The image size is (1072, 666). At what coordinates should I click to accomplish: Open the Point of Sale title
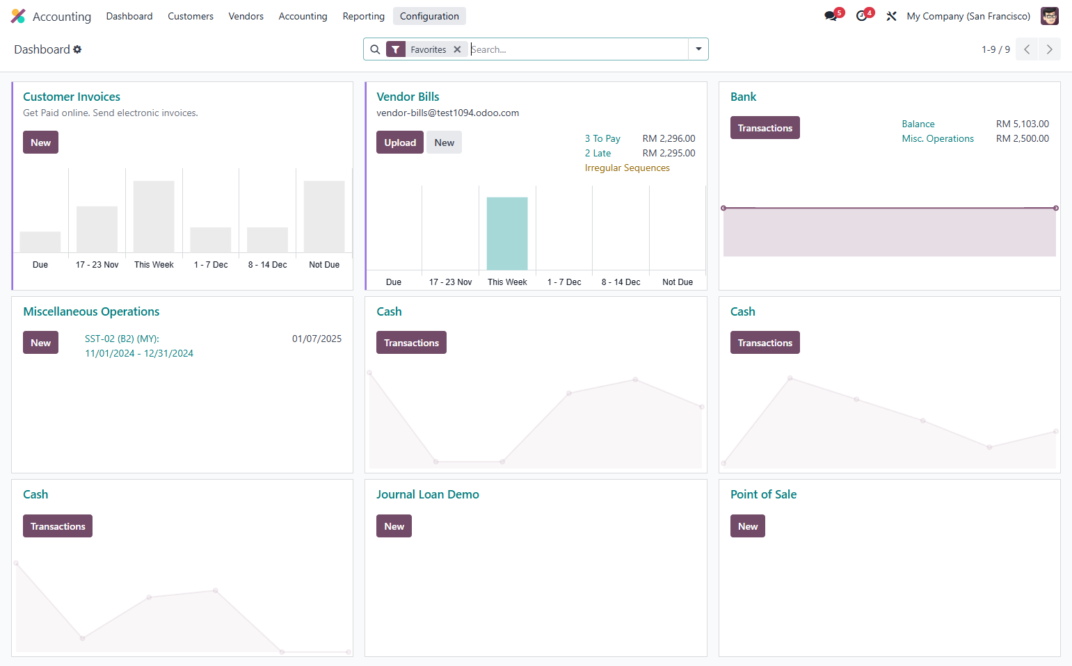(763, 494)
